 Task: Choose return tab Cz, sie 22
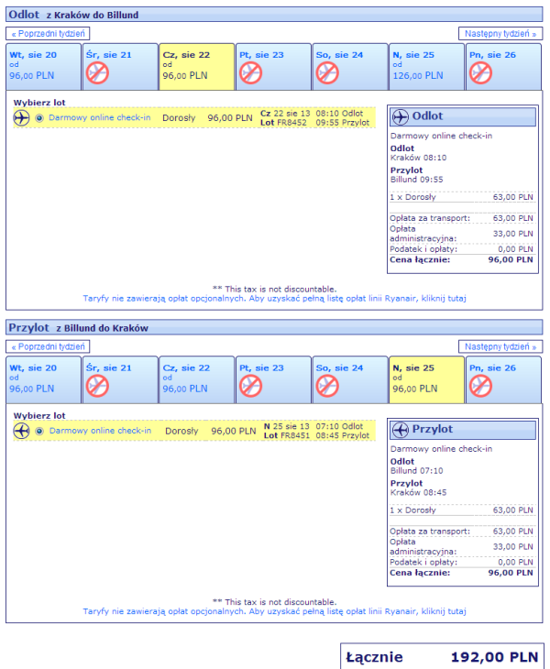[197, 379]
